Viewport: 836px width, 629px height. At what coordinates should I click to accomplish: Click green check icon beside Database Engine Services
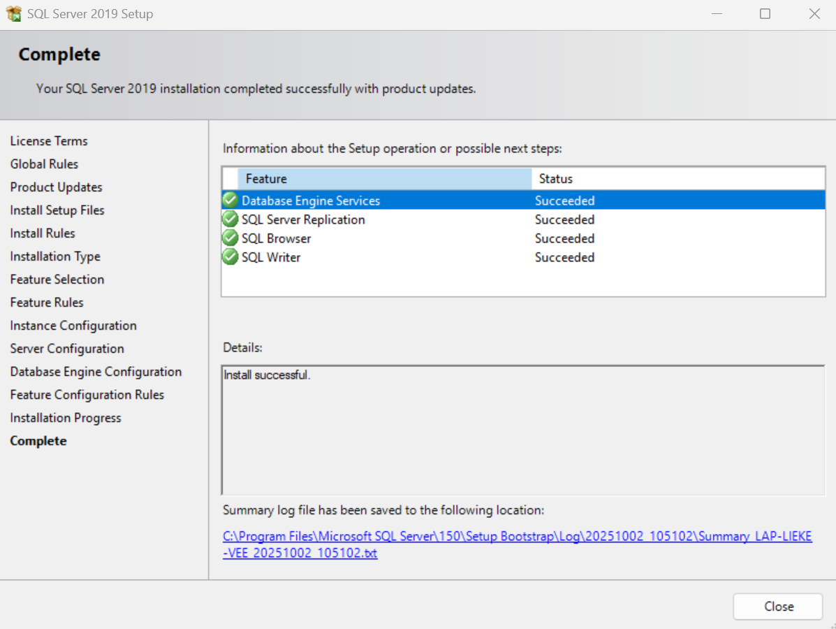tap(230, 200)
